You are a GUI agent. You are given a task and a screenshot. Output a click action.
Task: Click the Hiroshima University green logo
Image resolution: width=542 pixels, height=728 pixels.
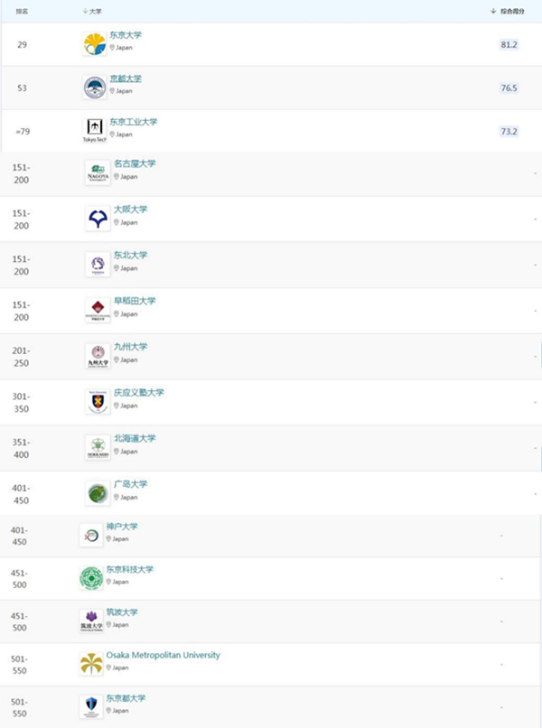[98, 493]
